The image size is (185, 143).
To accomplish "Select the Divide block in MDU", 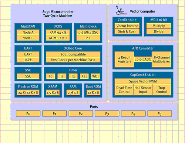I will coord(159,31).
